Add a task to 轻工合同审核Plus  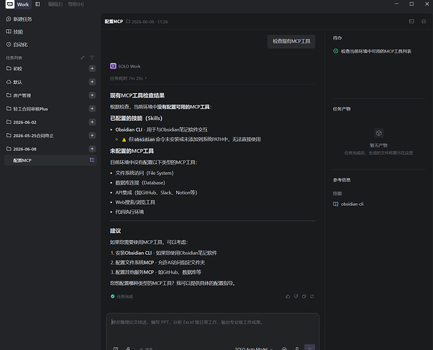[x=92, y=108]
